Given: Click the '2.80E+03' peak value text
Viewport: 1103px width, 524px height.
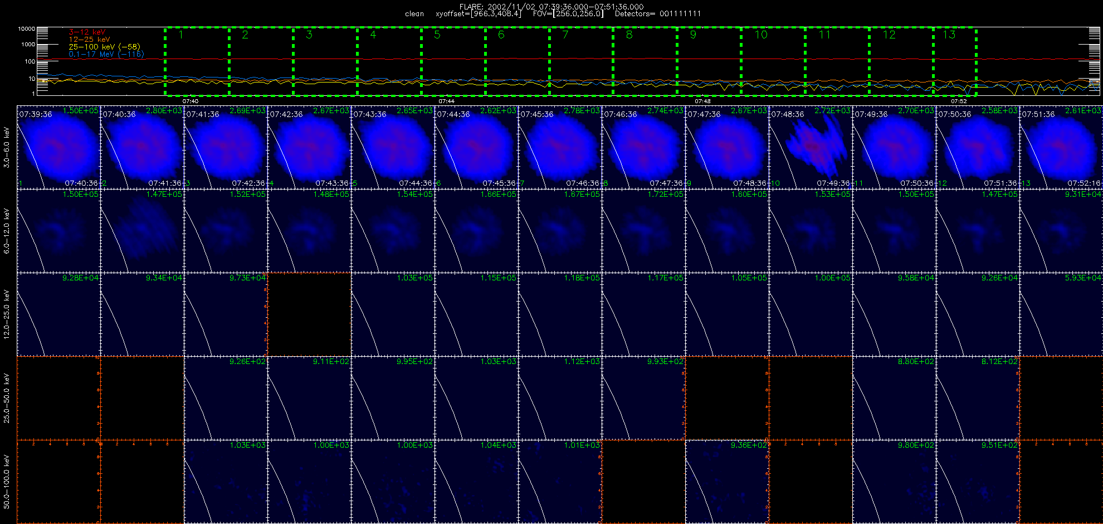Looking at the screenshot, I should [164, 110].
